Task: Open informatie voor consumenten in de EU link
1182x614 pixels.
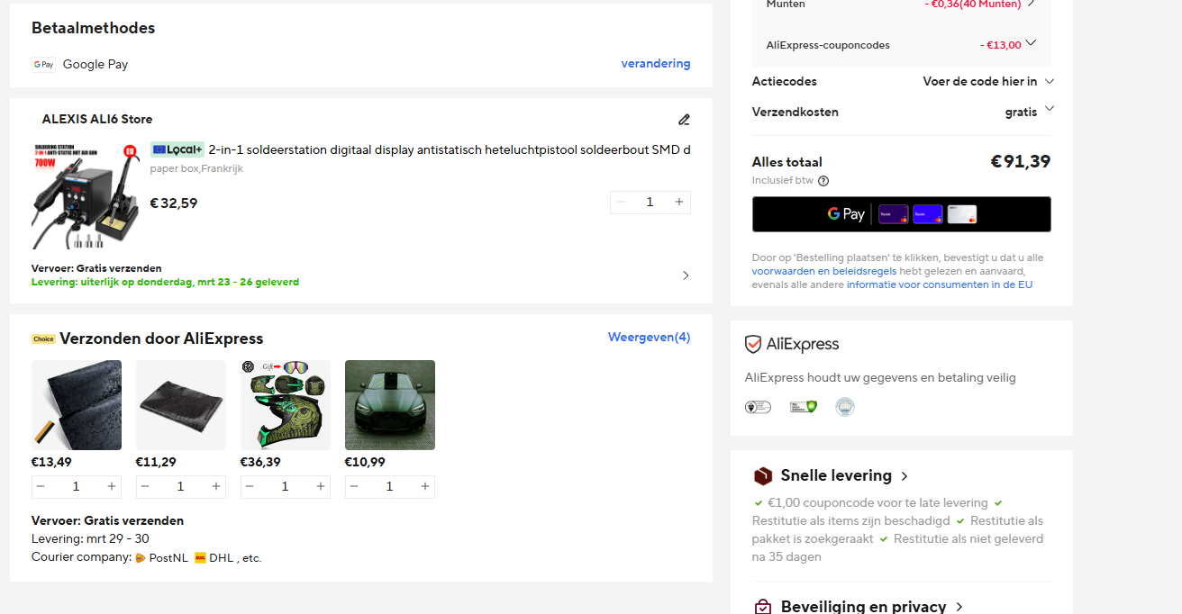Action: click(940, 284)
